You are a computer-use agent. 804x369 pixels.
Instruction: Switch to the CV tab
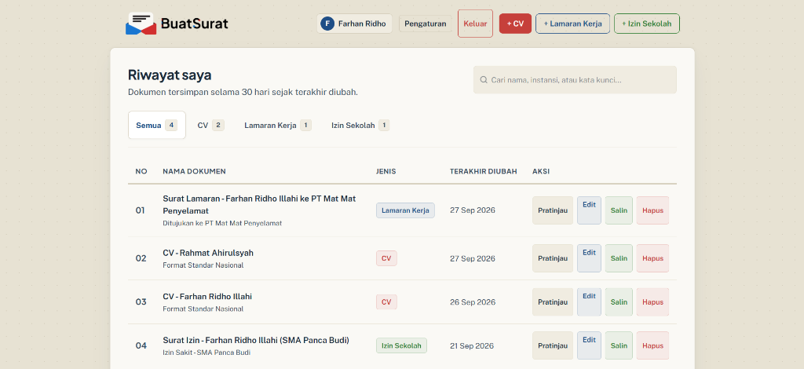point(210,125)
